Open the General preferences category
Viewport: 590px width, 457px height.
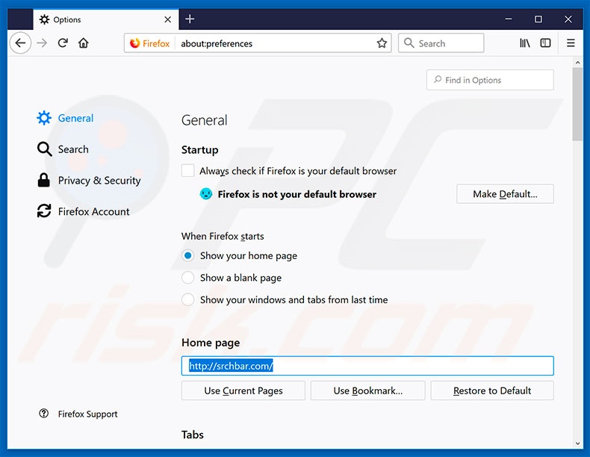pos(65,118)
